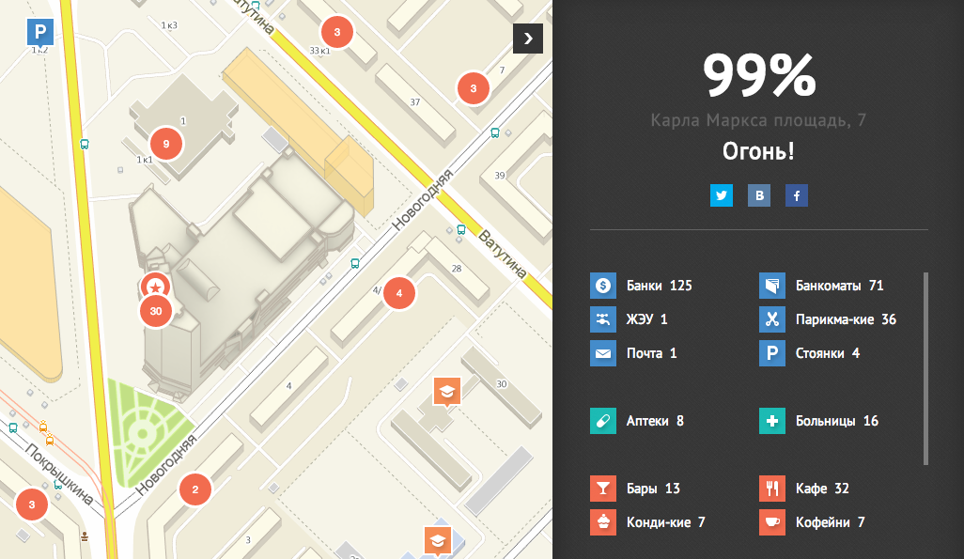
Task: Select the Почта envelope icon
Action: 603,353
